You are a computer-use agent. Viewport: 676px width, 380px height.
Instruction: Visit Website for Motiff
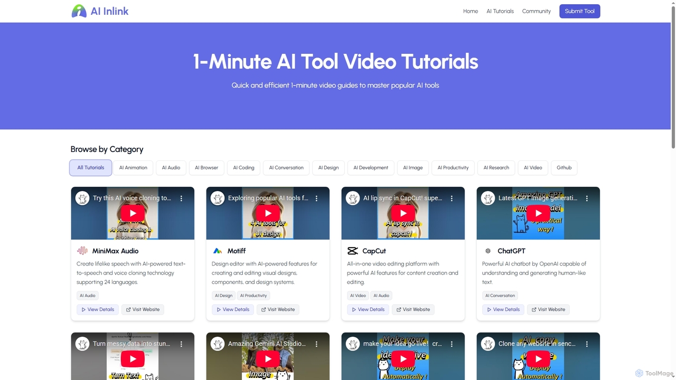(x=278, y=310)
